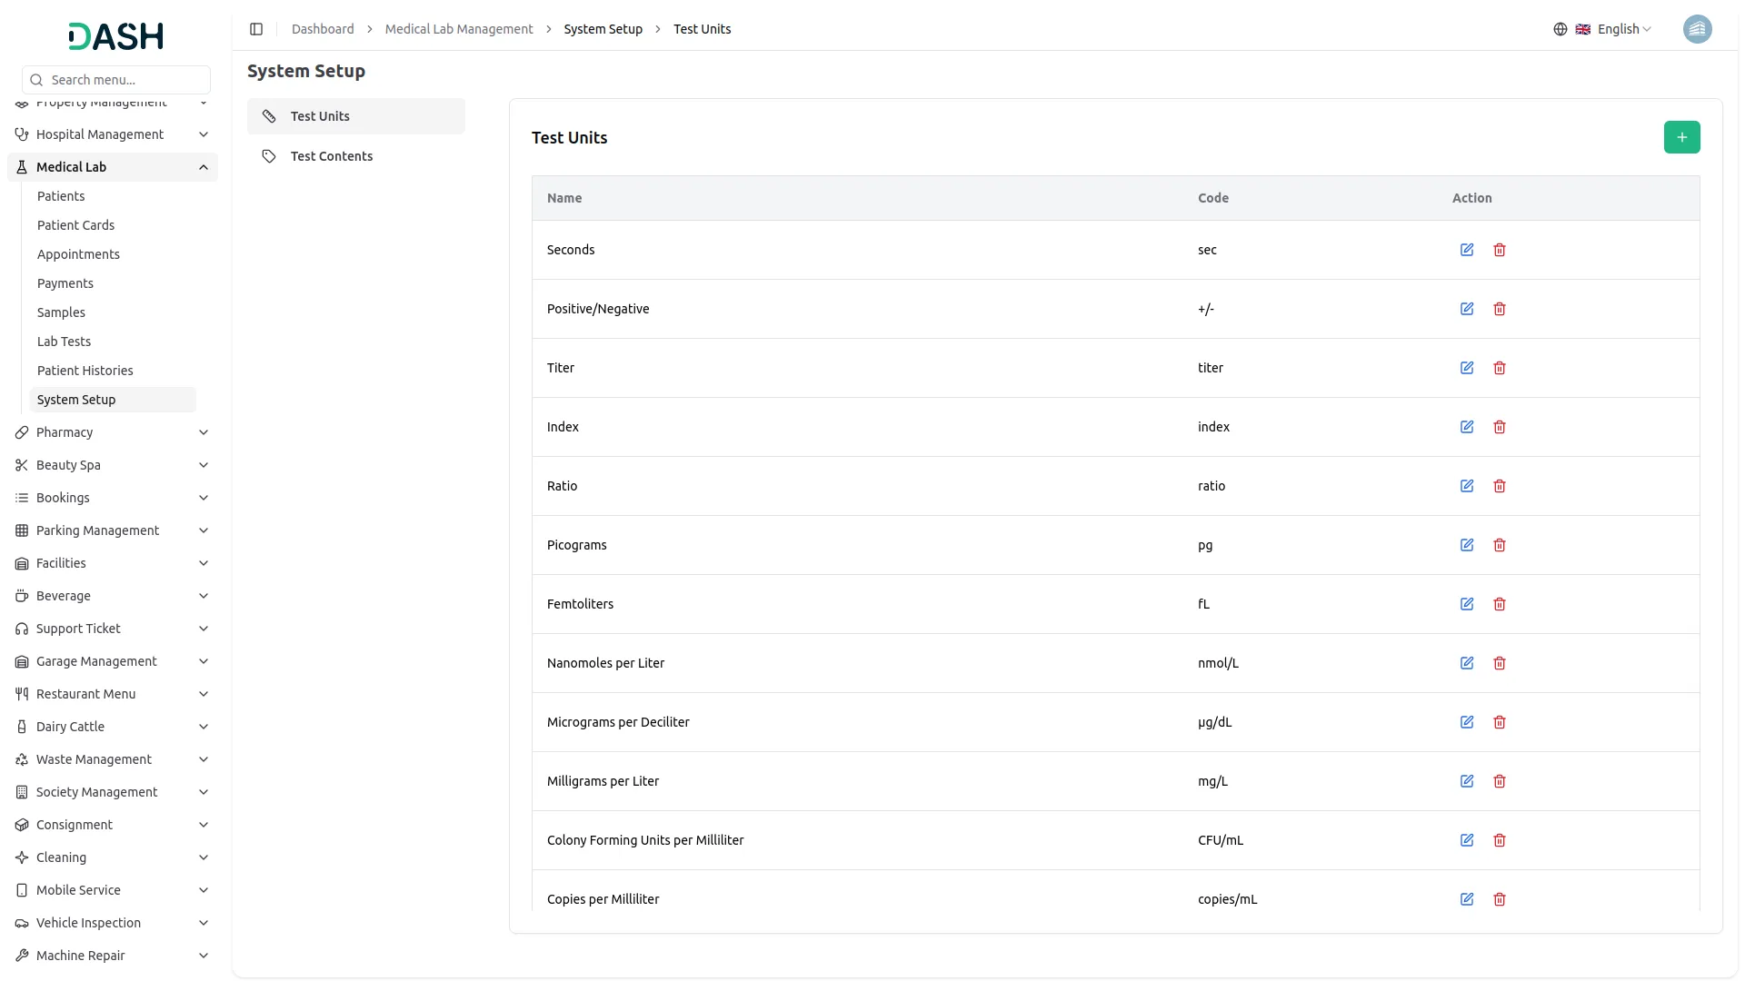Edit the Seconds test unit
Screen dimensions: 1745x981
pos(1466,250)
